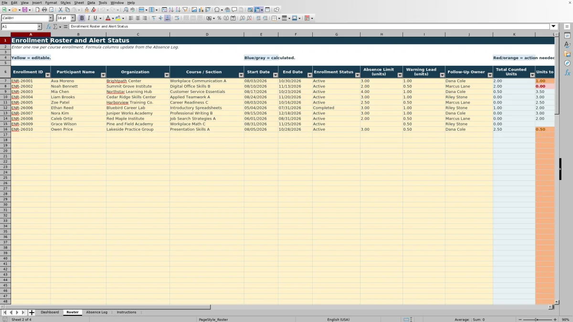Toggle wrap text for the cell
573x322 pixels.
click(x=177, y=18)
